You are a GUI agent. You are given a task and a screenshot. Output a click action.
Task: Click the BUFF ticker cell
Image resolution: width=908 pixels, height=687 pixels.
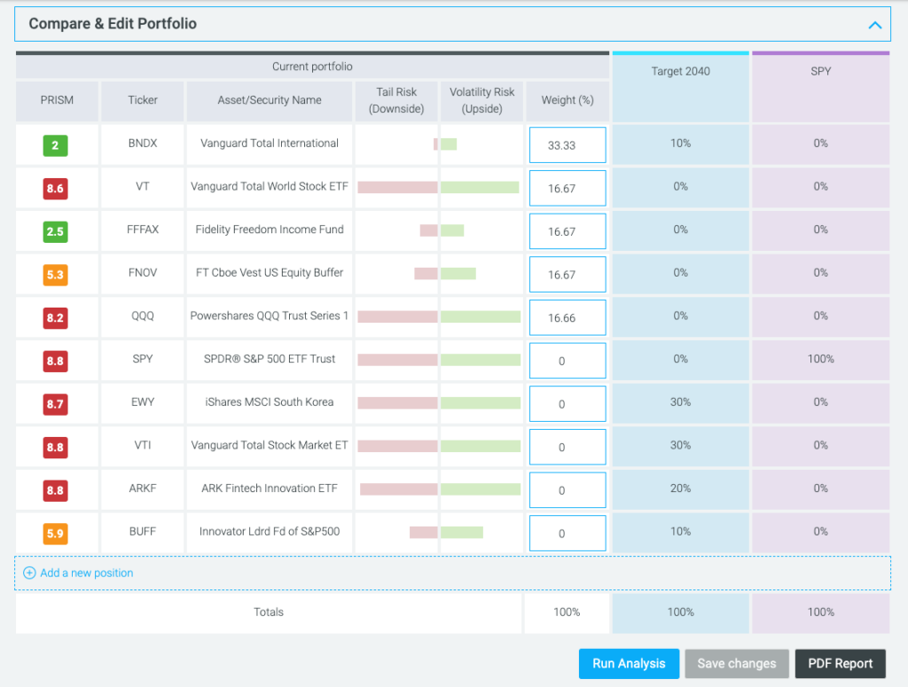click(143, 531)
